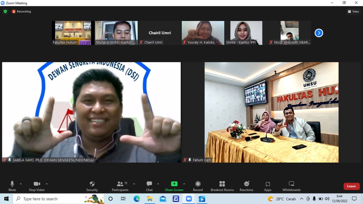Open the Participants panel
Viewport: 363px width, 204px height.
(120, 186)
